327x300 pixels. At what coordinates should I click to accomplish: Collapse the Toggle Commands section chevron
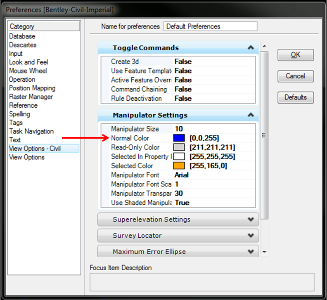pyautogui.click(x=251, y=47)
